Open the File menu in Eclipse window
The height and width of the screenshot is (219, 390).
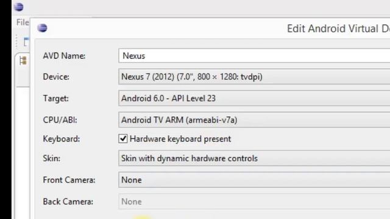point(23,23)
